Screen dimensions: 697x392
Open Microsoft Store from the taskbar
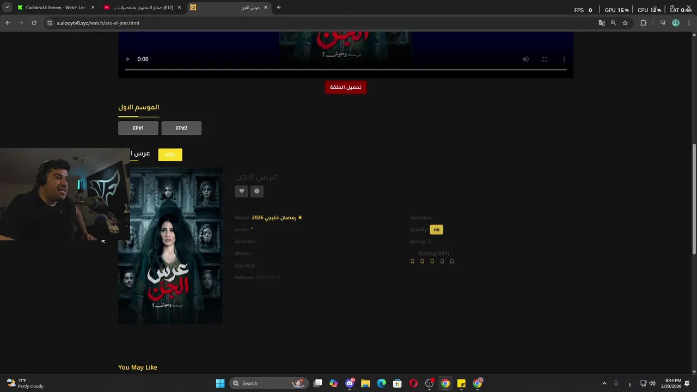tap(398, 383)
